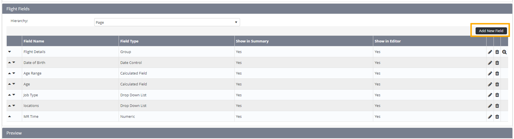Viewport: 514px width, 139px height.
Task: Click the Flight Fields section header
Action: point(18,9)
